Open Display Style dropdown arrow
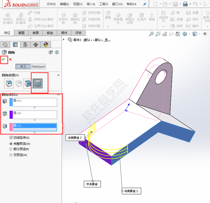This screenshot has width=210, height=203. pos(200,34)
